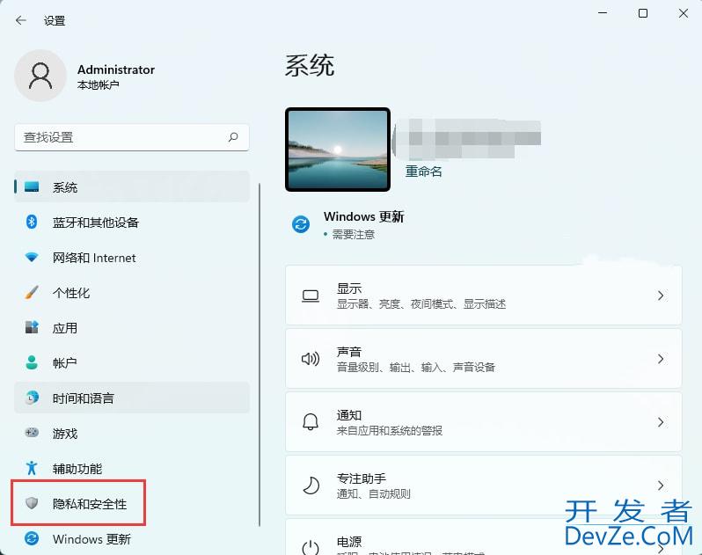Viewport: 702px width, 555px height.
Task: Click the privacy shield icon
Action: (x=32, y=503)
